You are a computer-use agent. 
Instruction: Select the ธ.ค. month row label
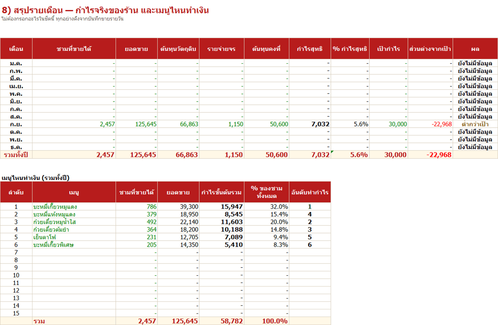(x=16, y=147)
